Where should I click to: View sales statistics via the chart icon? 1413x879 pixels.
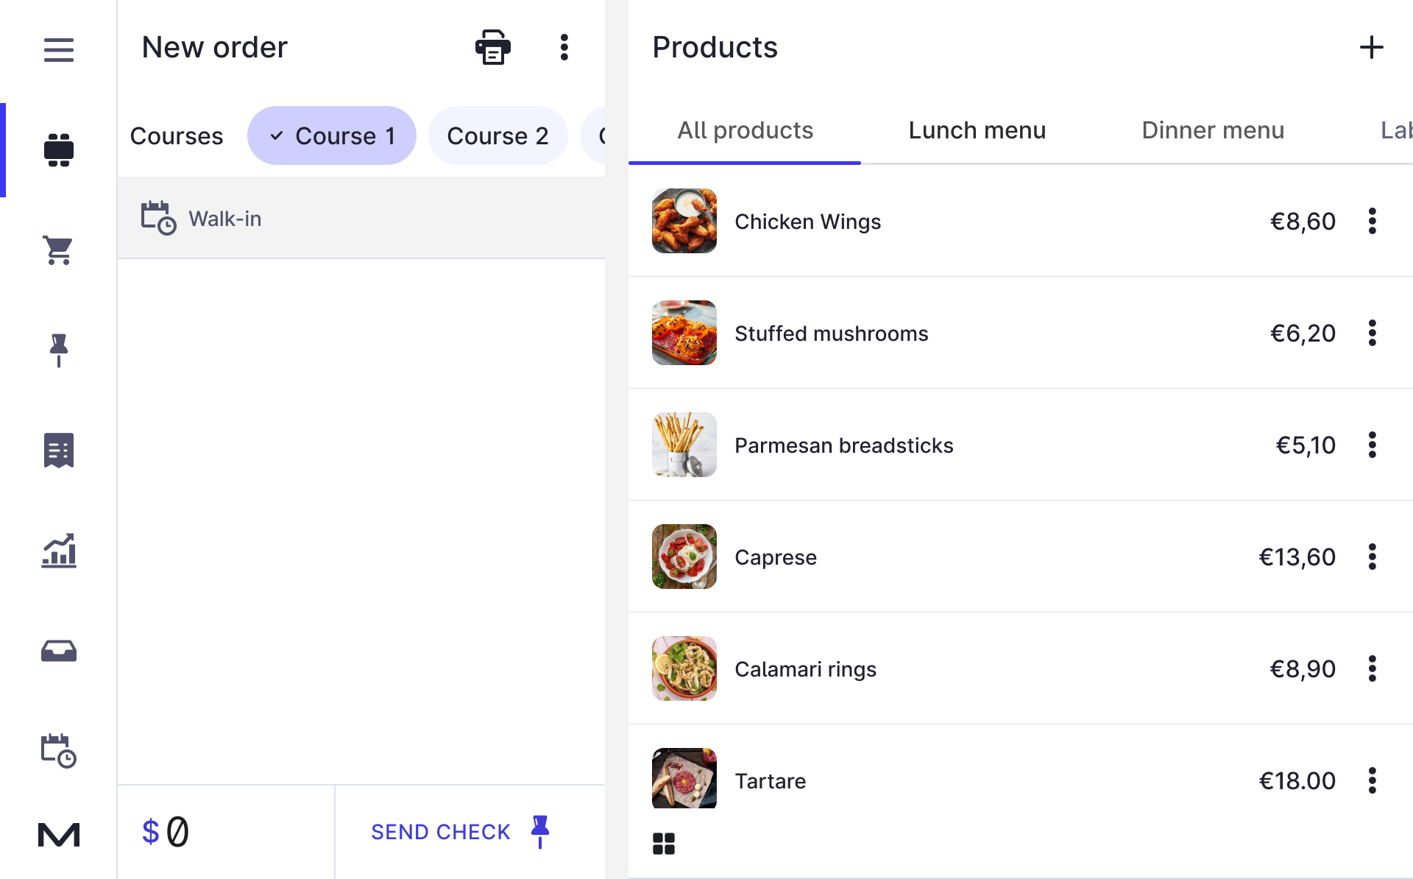[x=58, y=551]
